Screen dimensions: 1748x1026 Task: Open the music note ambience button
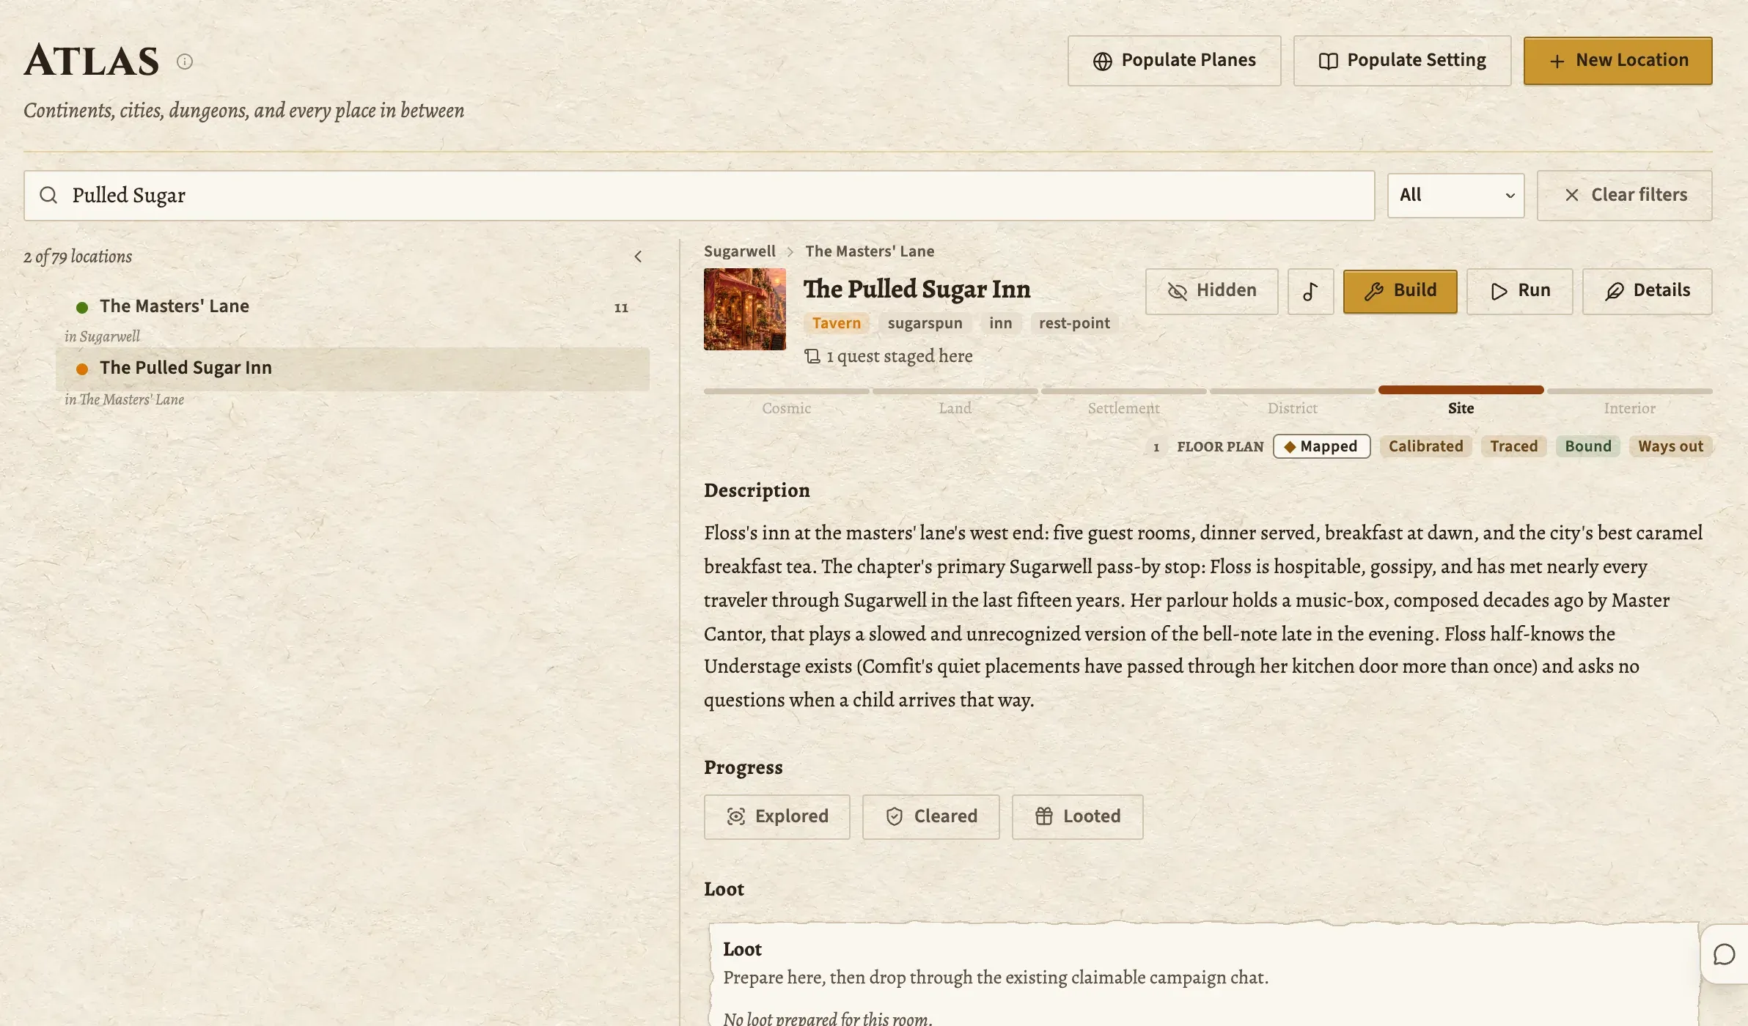1310,291
